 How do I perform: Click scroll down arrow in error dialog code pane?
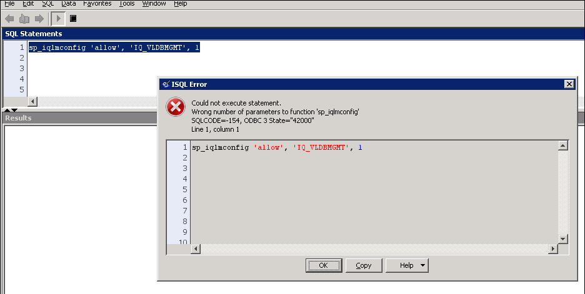(563, 239)
